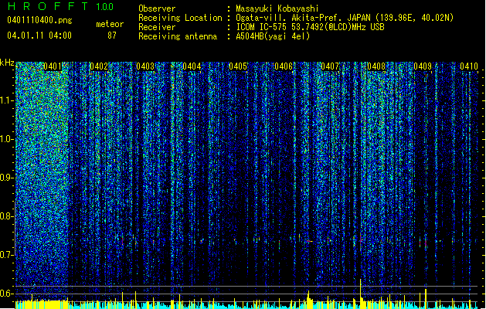Click the 0402 time marker
Viewport: 486px width, 309px height.
(x=99, y=66)
